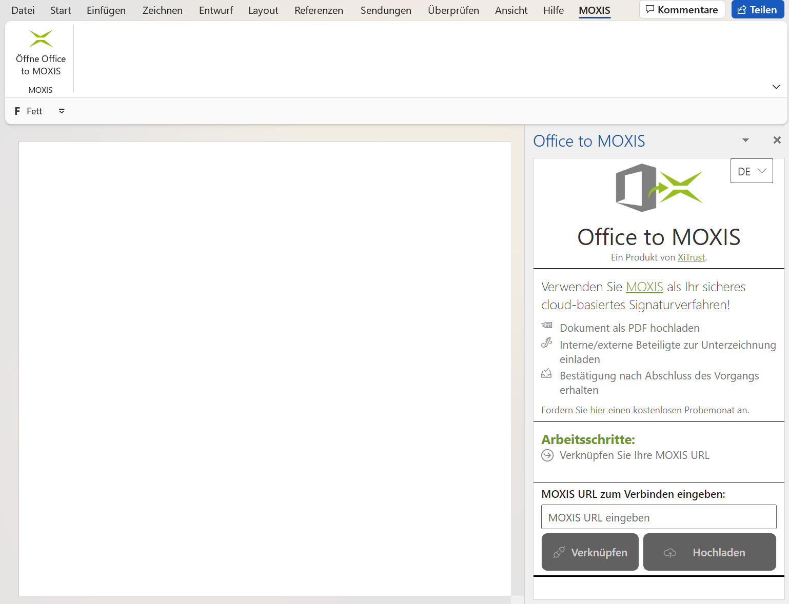Click the arrow icon beside Verknüpfen Sie Ihre MOXIS URL
The height and width of the screenshot is (604, 789).
pos(547,455)
